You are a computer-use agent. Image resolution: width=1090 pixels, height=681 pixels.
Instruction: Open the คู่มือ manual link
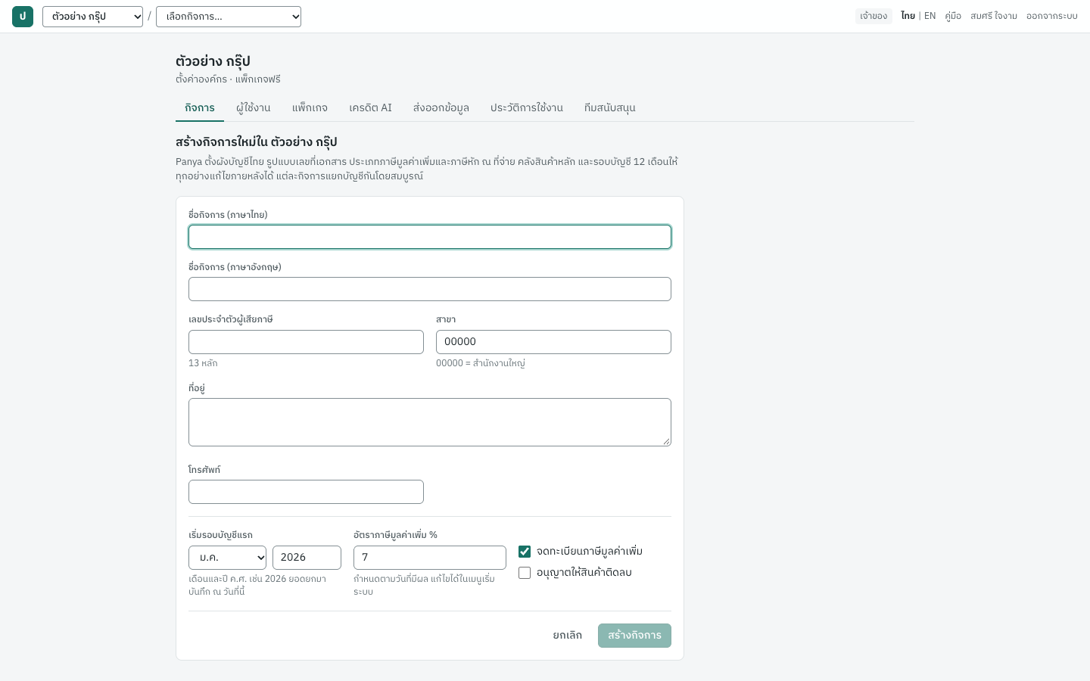tap(953, 16)
